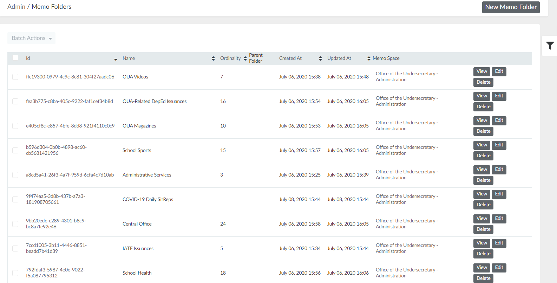Screen dimensions: 557x283
Task: Click the fea3b775-c8ba-405c-9222-faf1cef34b8d id
Action: (x=70, y=101)
